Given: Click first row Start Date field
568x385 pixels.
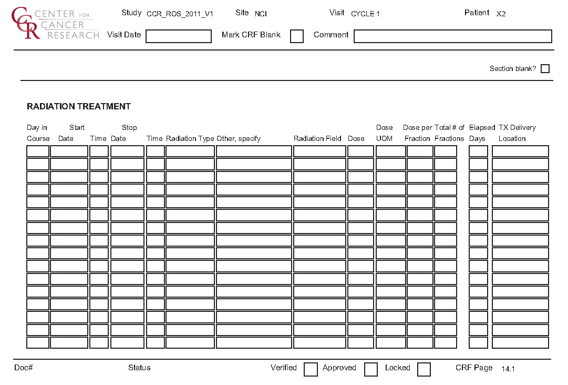Looking at the screenshot, I should pos(69,151).
